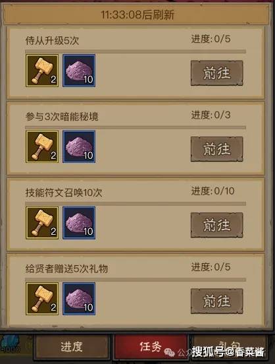The image size is (275, 364).
Task: Click 前往 for the 给贤者赠送5次礼物 quest
Action: [x=217, y=301]
